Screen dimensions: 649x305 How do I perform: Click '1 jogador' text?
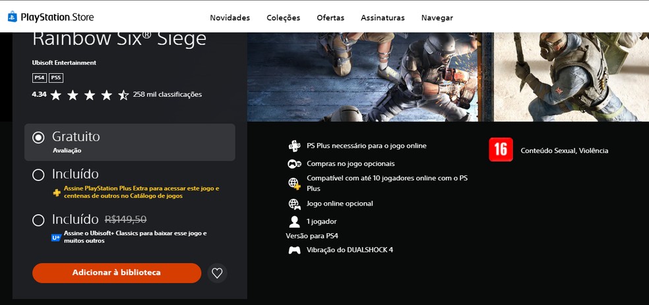tap(322, 221)
